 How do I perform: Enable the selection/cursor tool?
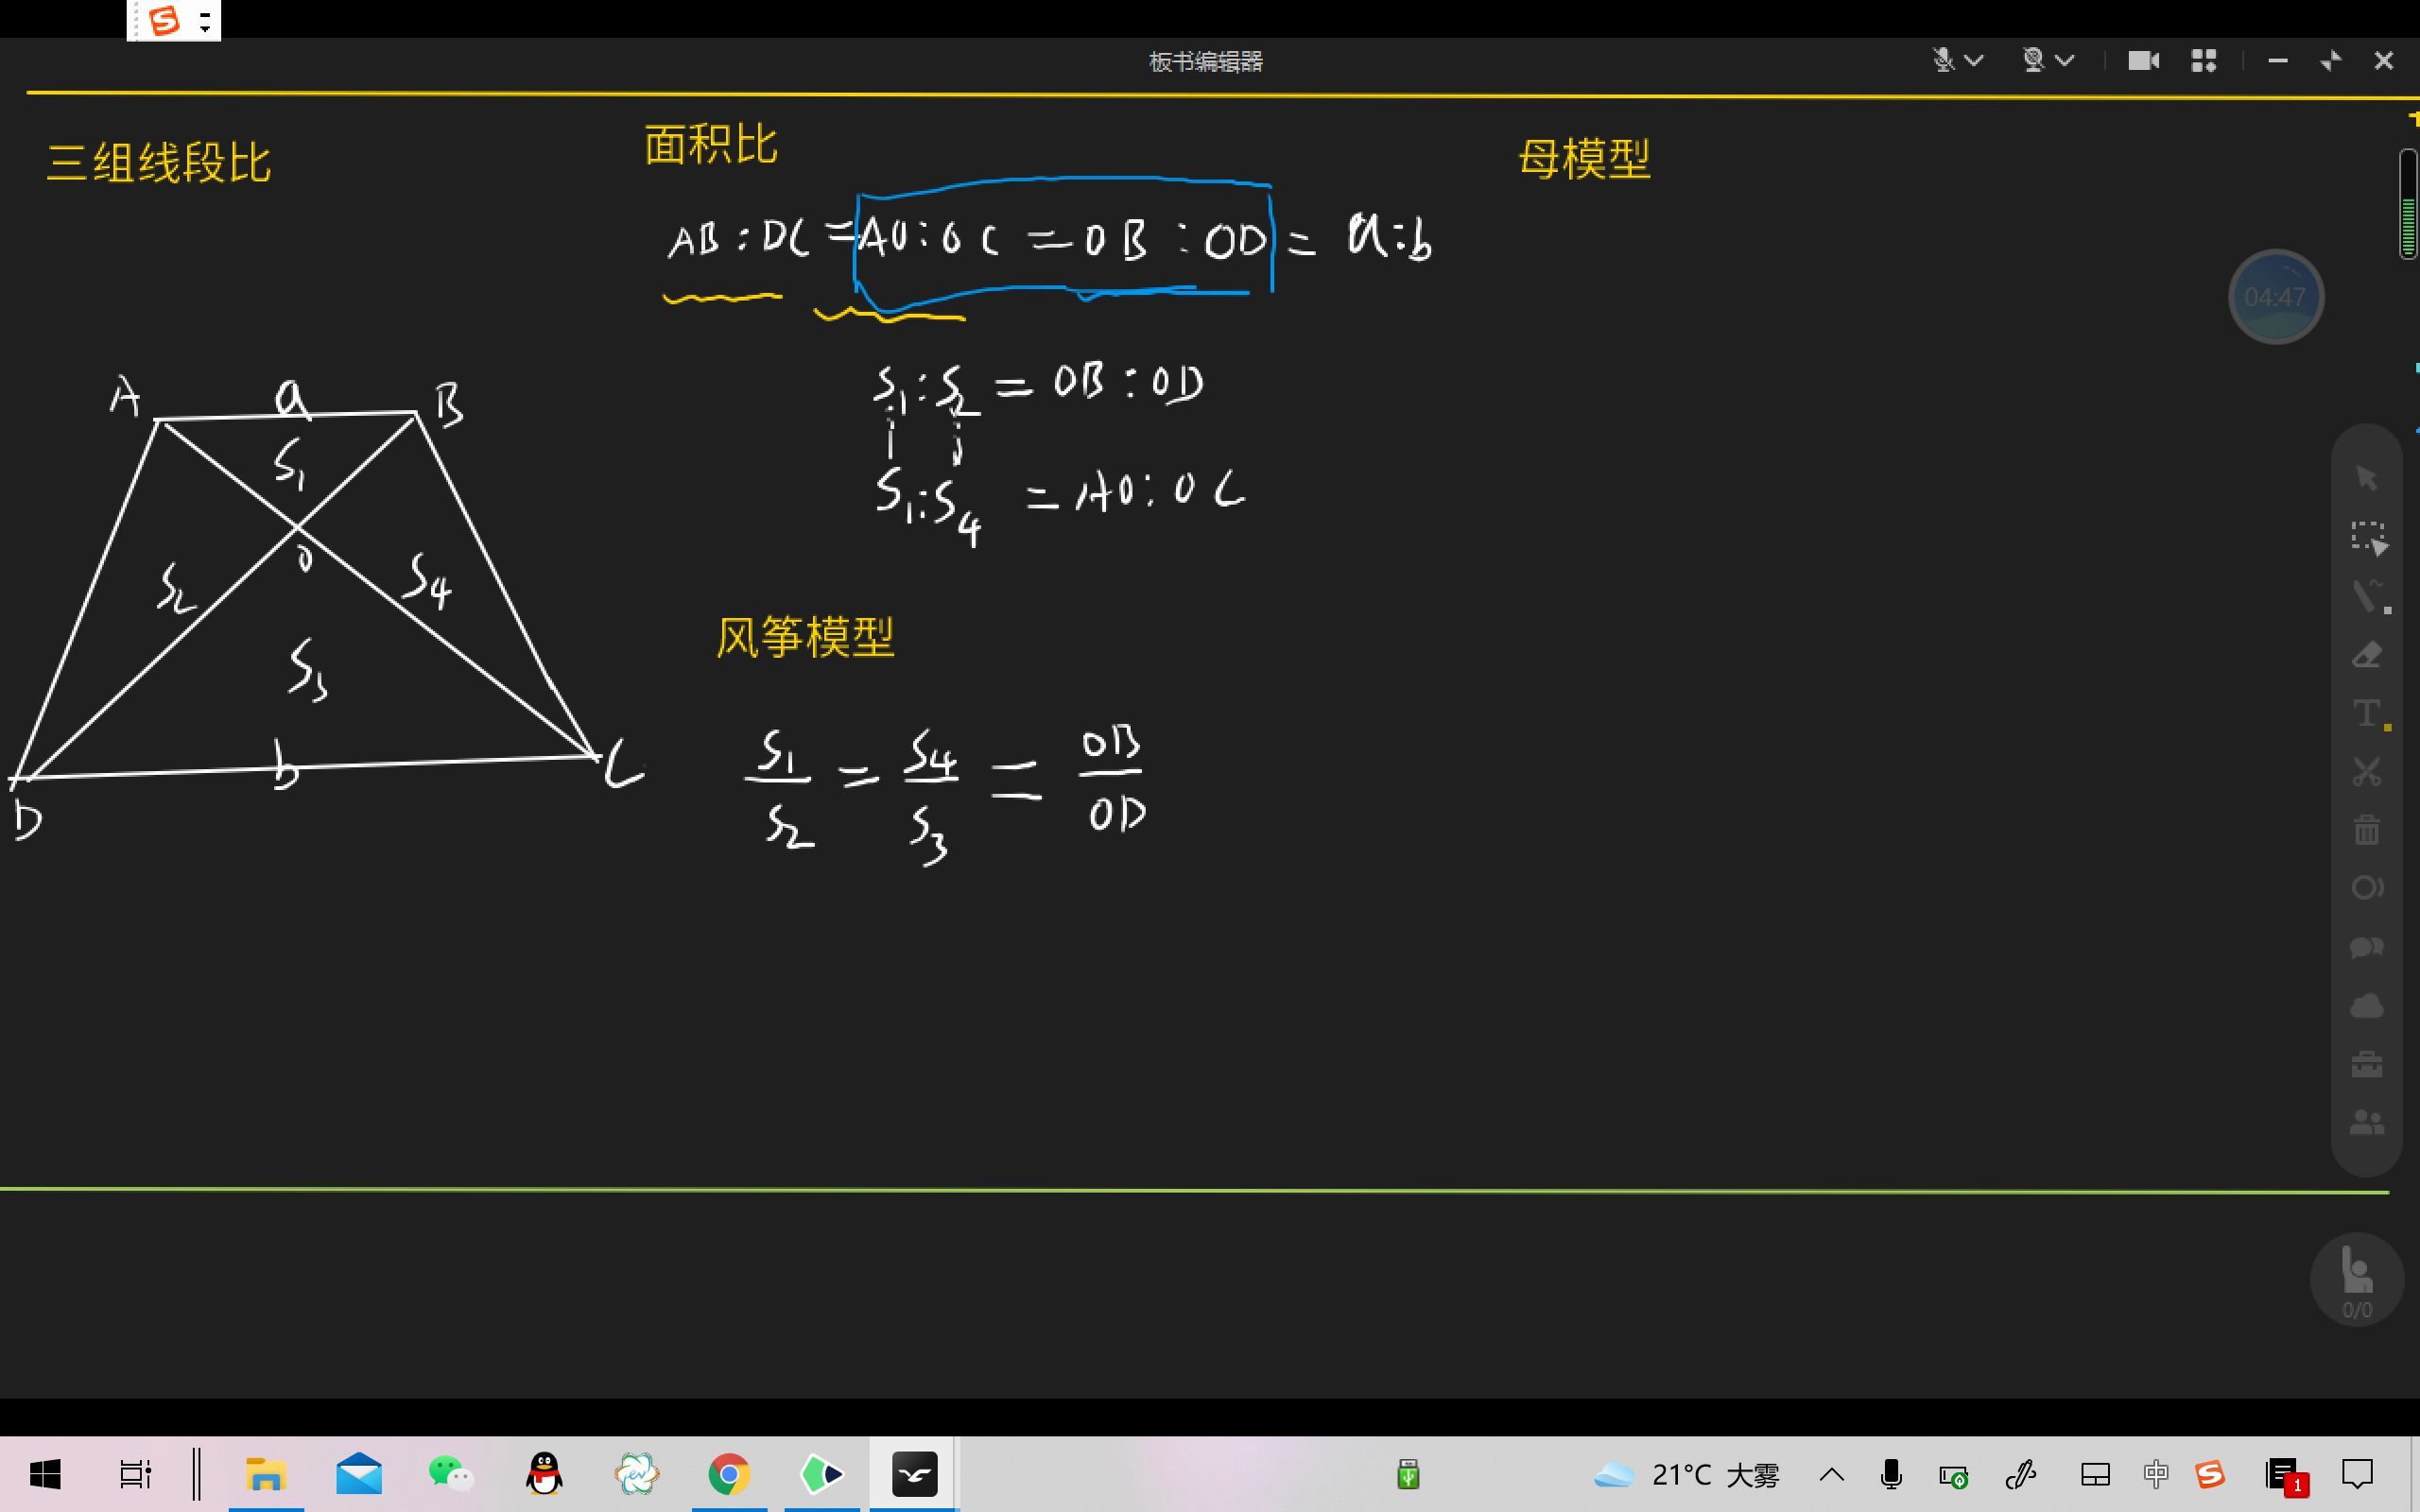click(2366, 479)
